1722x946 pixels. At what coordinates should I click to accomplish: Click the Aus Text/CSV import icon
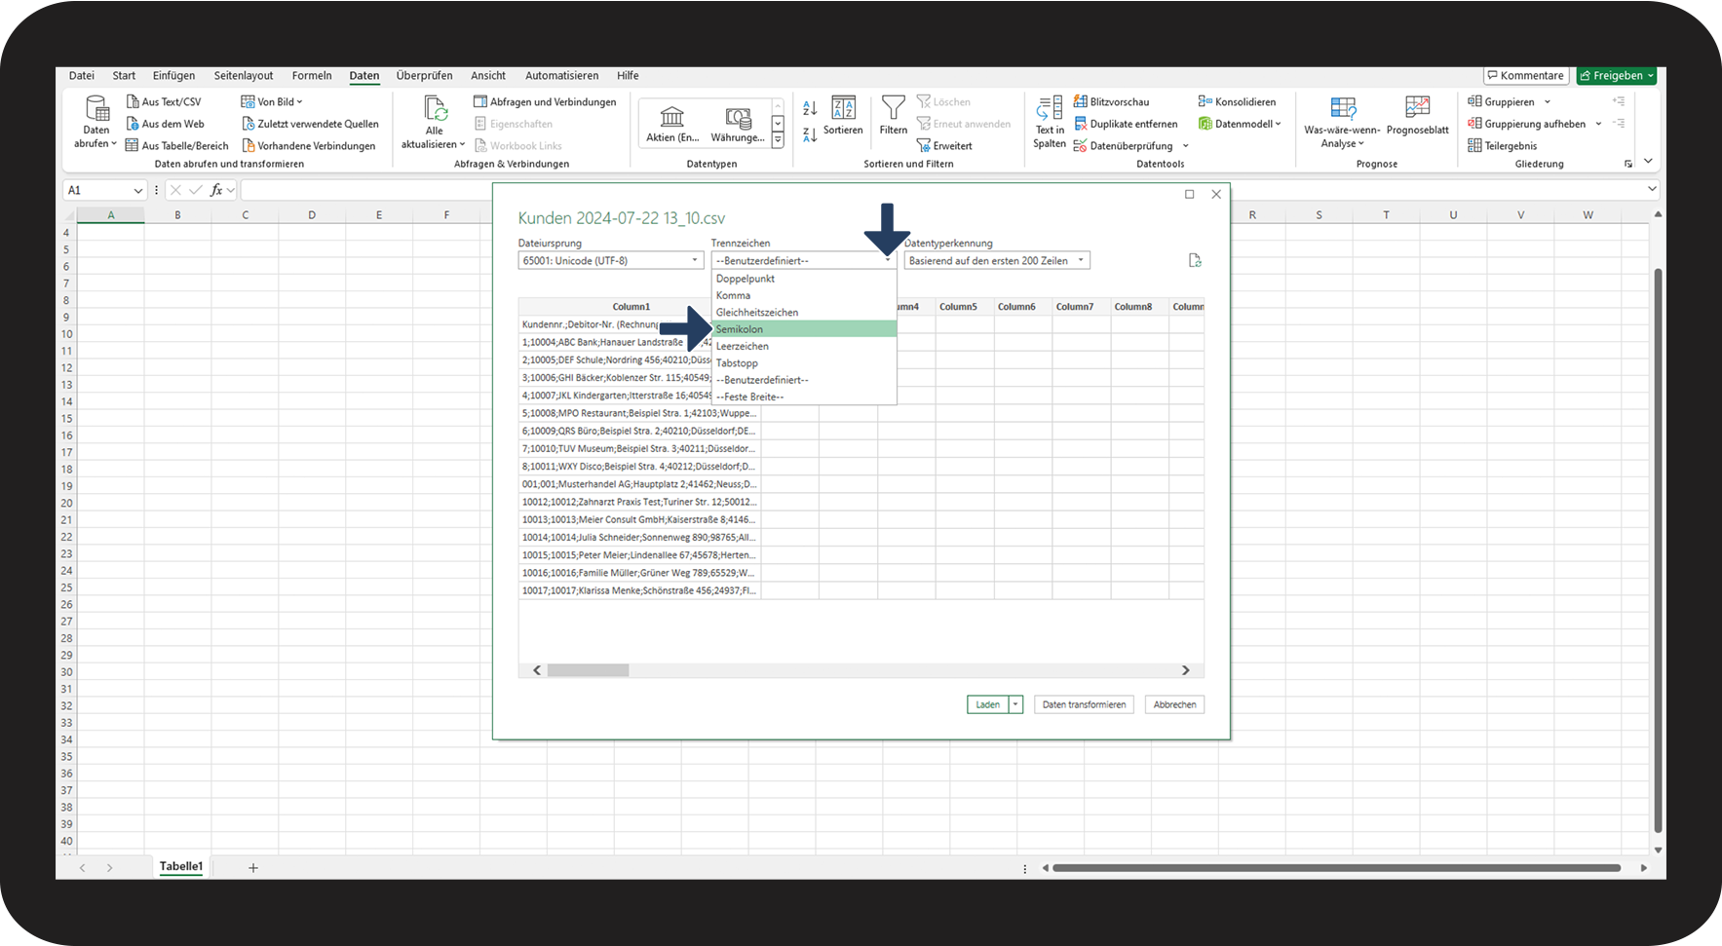(x=133, y=101)
